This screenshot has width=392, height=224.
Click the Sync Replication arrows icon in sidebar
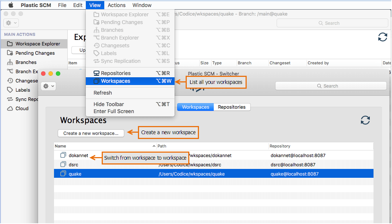tap(10, 99)
